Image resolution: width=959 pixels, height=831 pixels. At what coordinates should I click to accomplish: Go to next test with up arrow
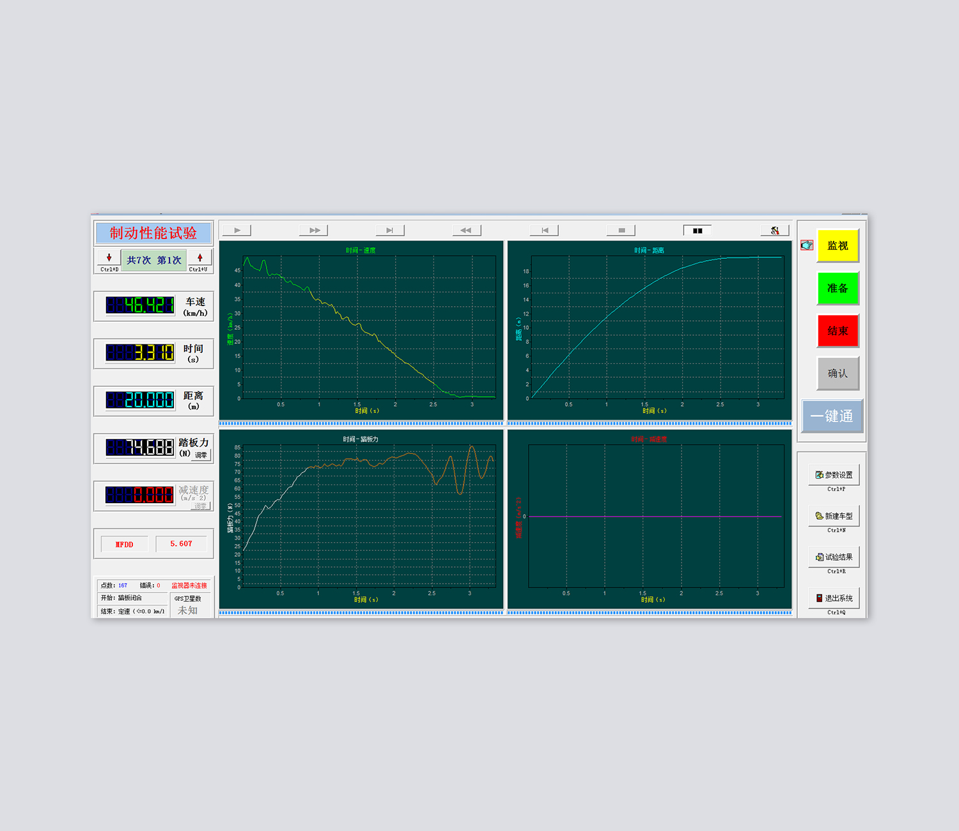pyautogui.click(x=200, y=258)
